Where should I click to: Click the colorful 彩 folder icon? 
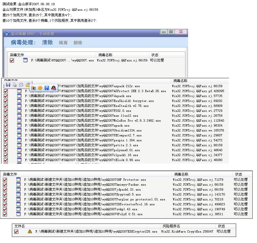coord(34,88)
